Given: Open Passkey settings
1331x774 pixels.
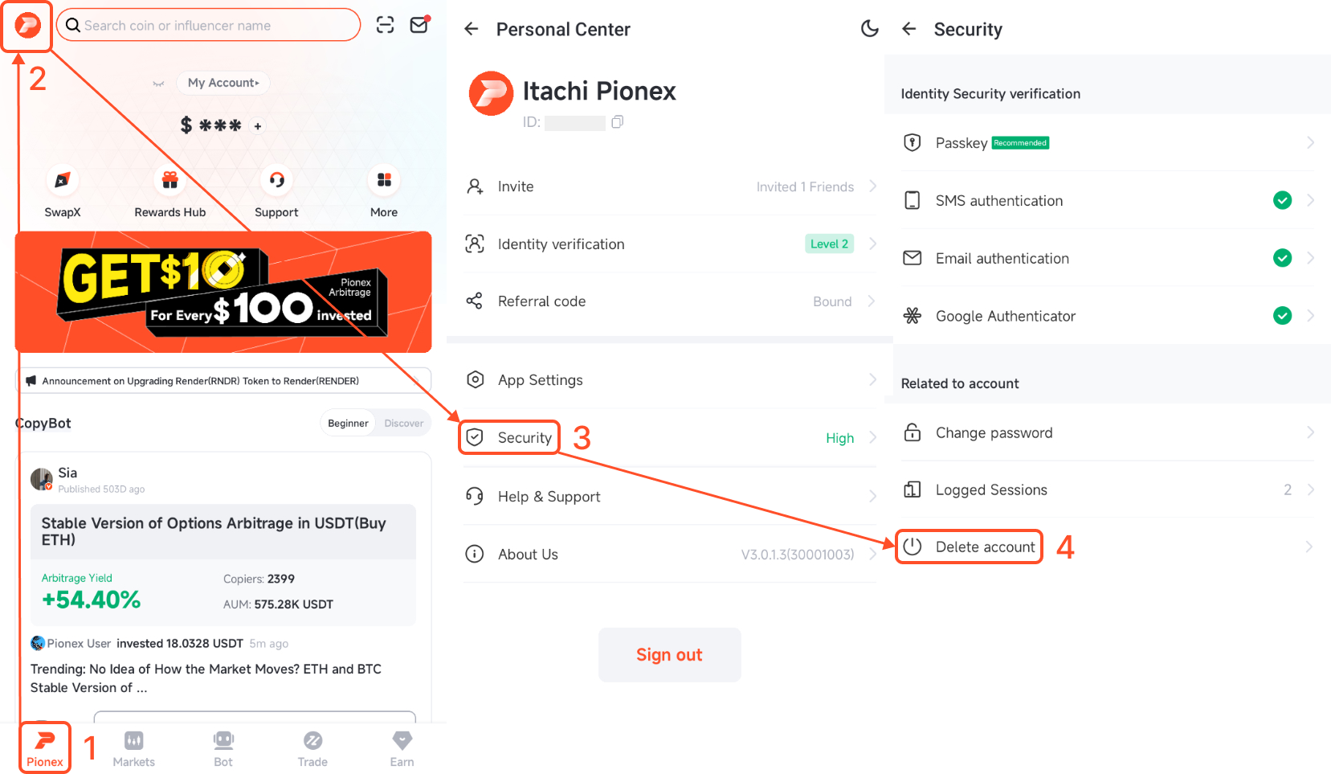Looking at the screenshot, I should tap(1108, 143).
